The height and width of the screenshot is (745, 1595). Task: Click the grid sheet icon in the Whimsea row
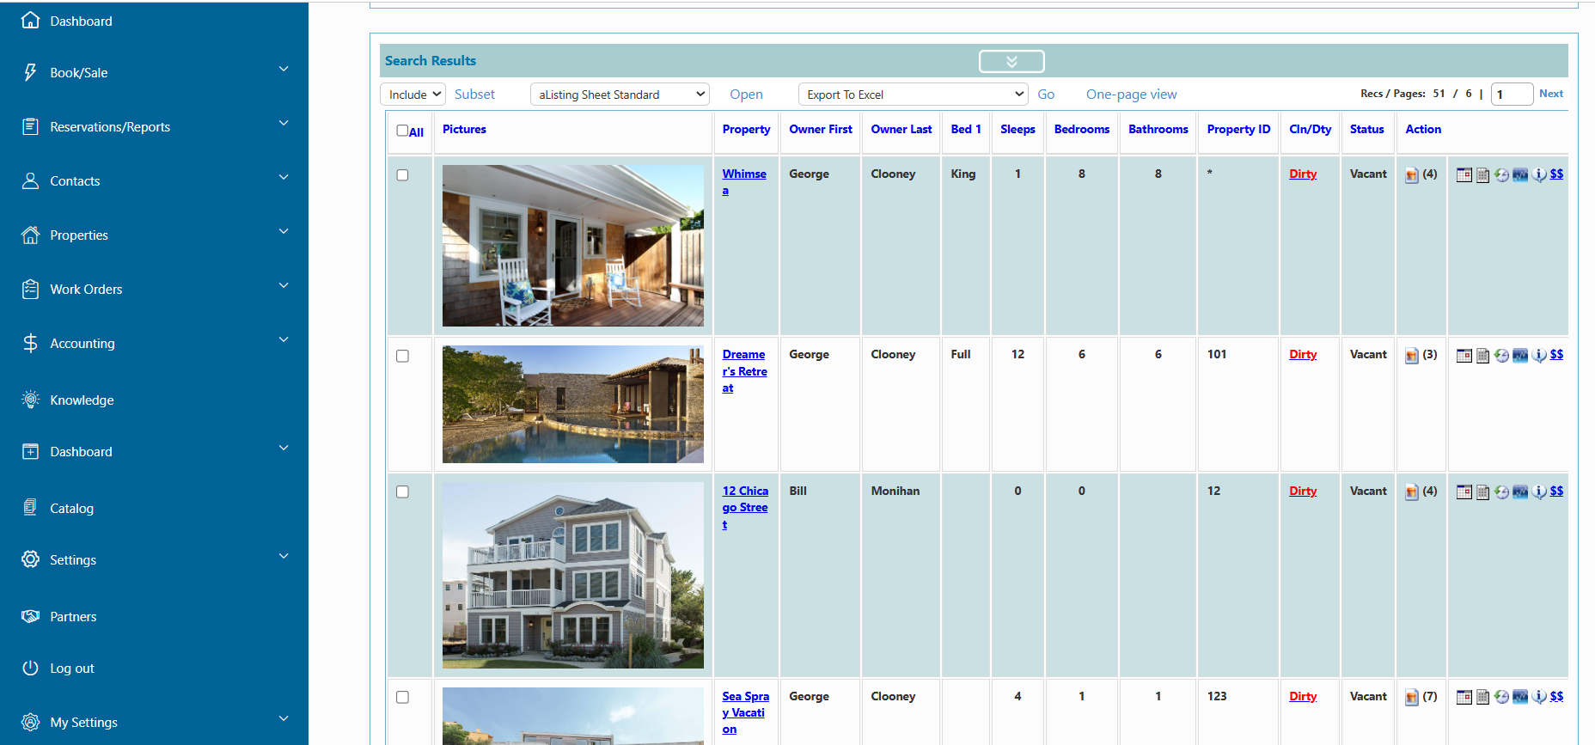click(1483, 175)
